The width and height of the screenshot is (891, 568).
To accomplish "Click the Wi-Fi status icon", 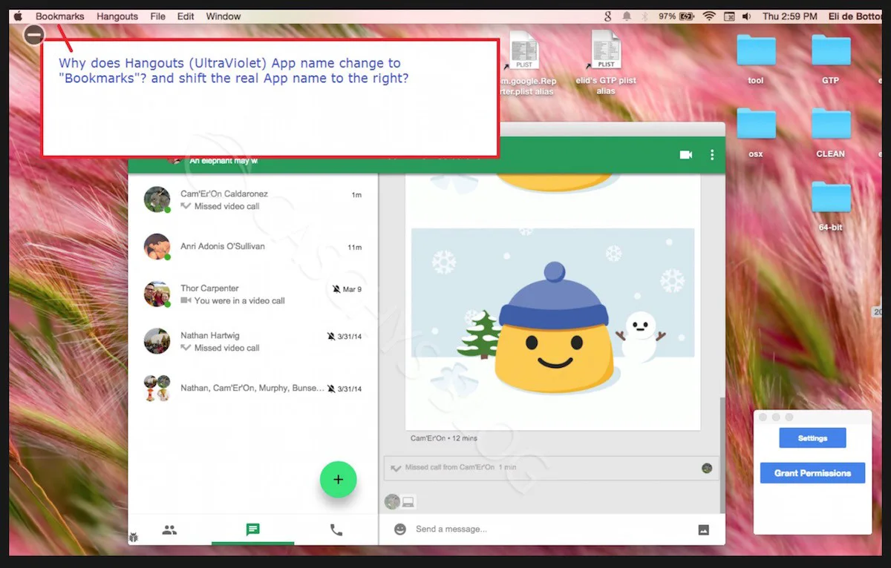I will click(708, 16).
